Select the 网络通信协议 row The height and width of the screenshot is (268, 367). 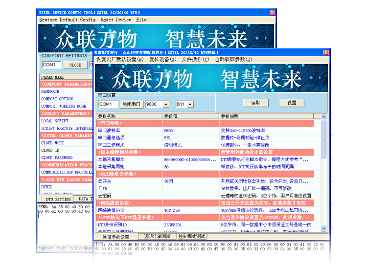[205, 210]
